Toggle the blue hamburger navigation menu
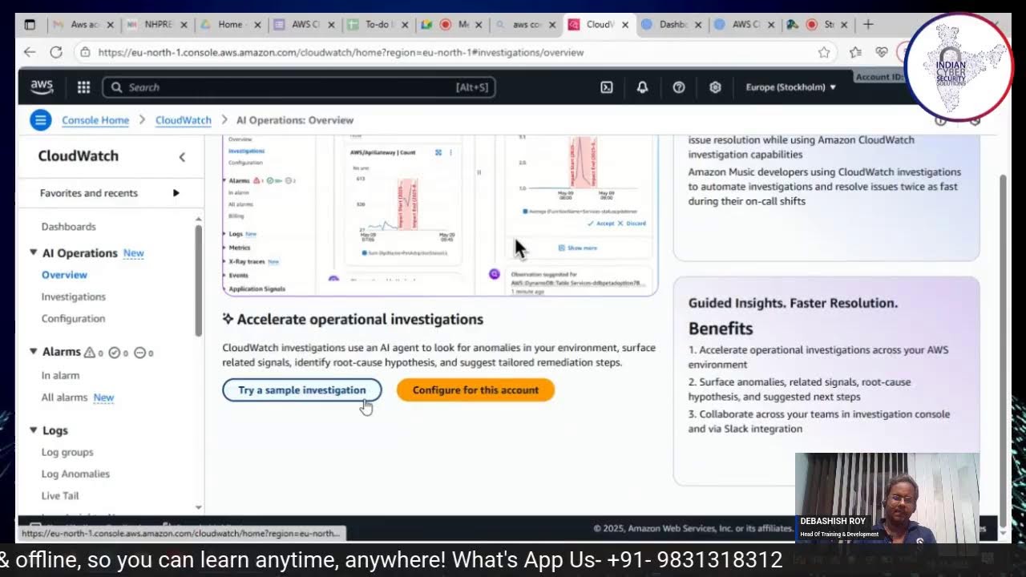 40,120
